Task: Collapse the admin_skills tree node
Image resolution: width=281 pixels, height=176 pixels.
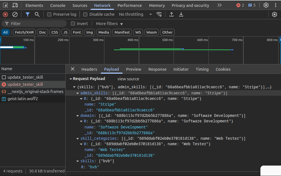Action: pos(78,93)
